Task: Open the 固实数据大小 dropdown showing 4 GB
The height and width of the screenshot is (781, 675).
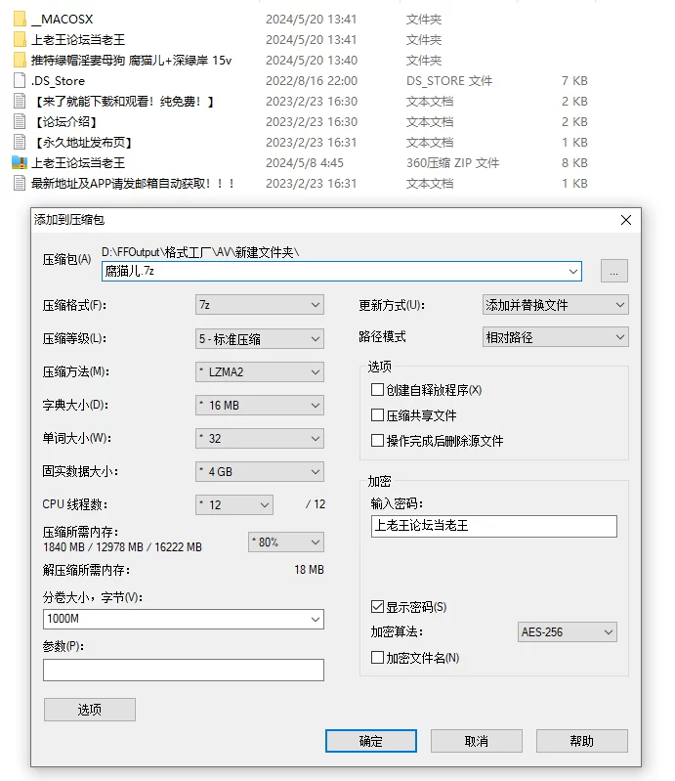Action: 259,472
